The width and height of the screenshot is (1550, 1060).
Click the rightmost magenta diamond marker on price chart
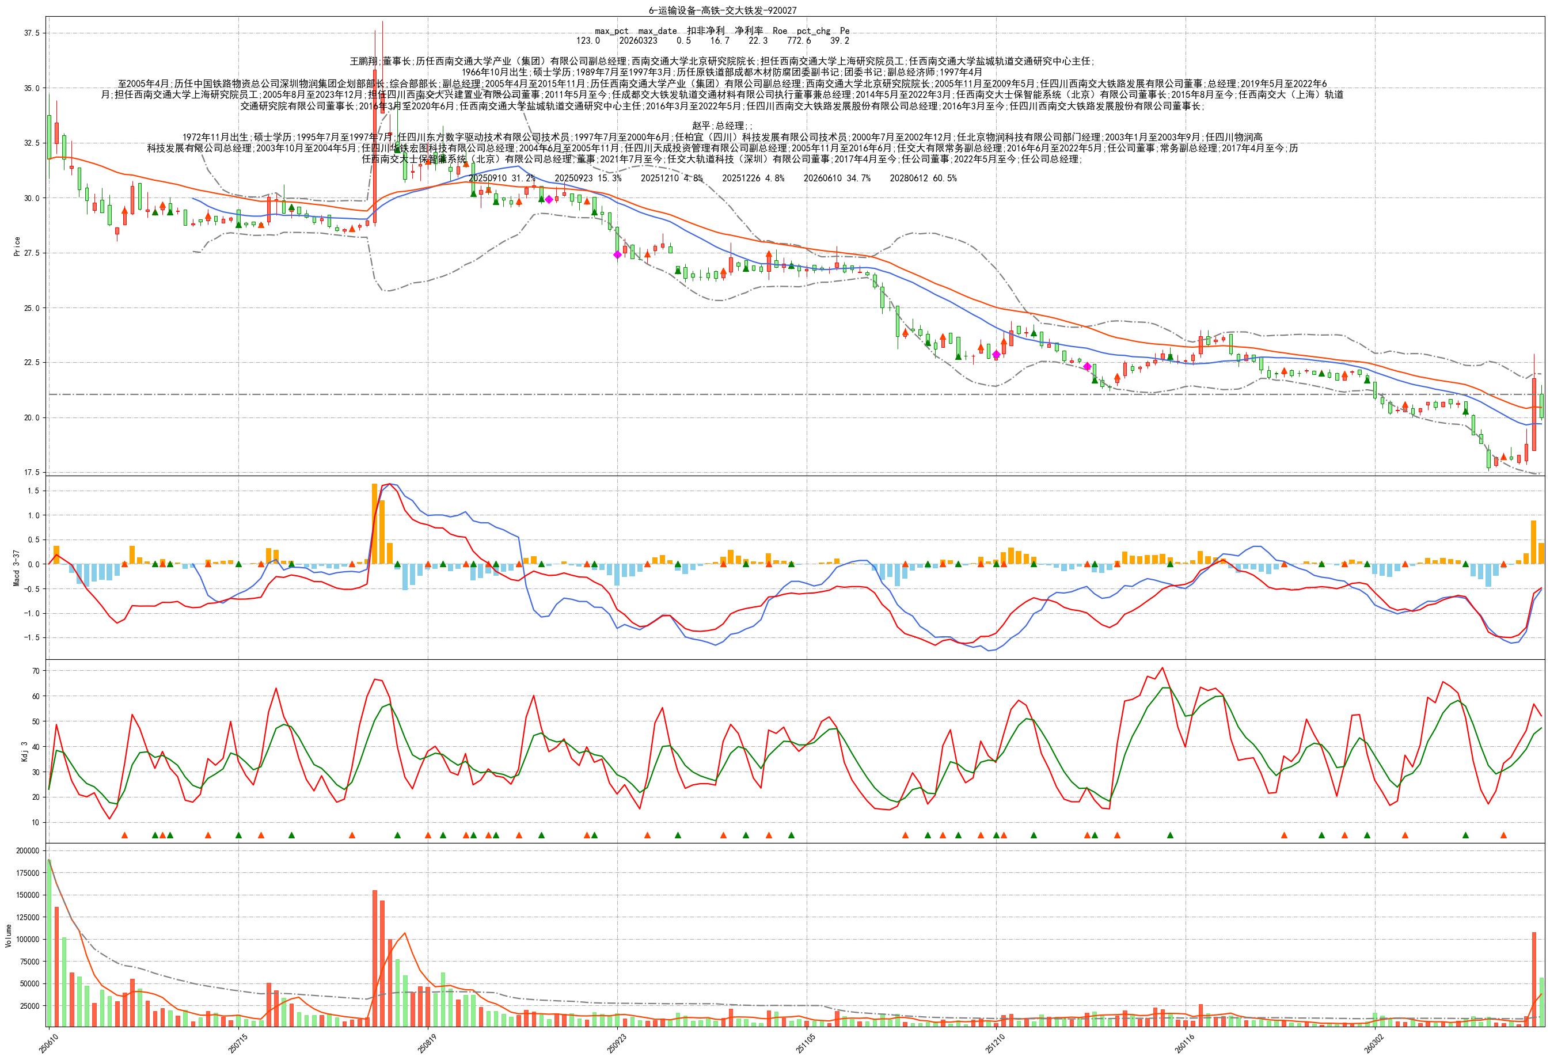[1087, 367]
